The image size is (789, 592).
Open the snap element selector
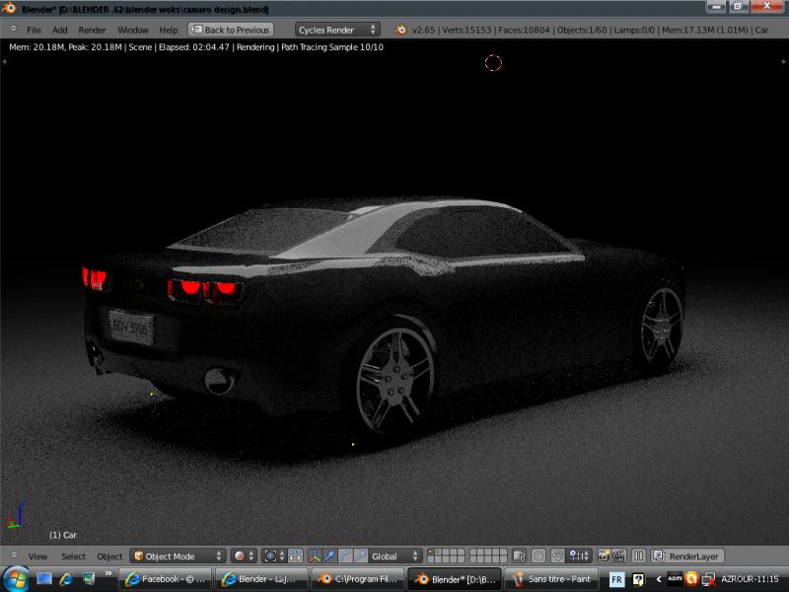[x=578, y=555]
